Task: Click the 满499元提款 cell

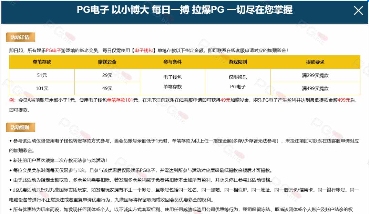Action: pyautogui.click(x=315, y=89)
